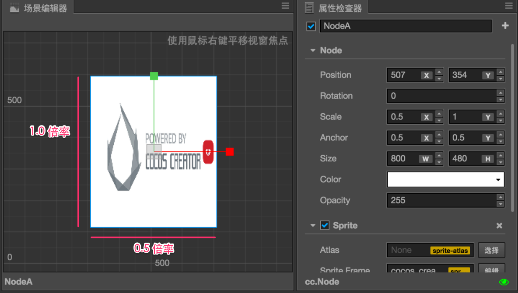Click the NodeA name input field
This screenshot has height=293, width=518.
pos(406,26)
